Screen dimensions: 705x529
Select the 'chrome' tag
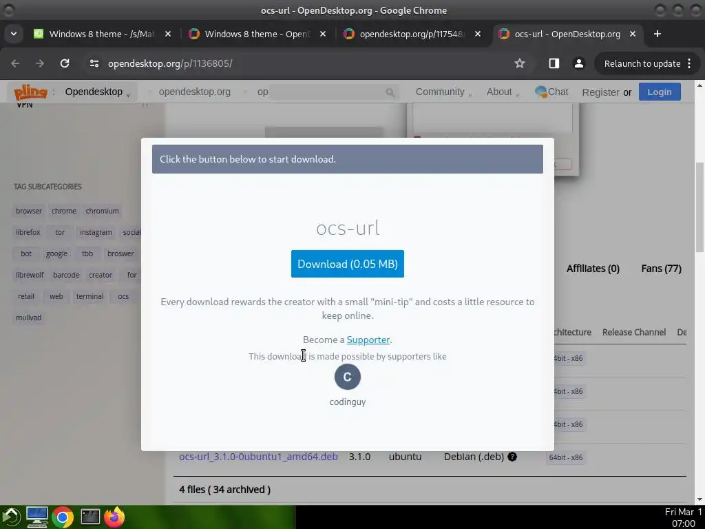click(x=64, y=211)
